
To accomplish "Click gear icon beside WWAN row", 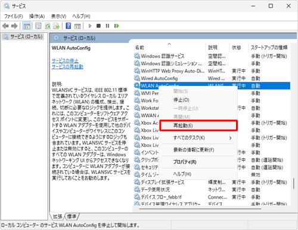I will click(137, 115).
